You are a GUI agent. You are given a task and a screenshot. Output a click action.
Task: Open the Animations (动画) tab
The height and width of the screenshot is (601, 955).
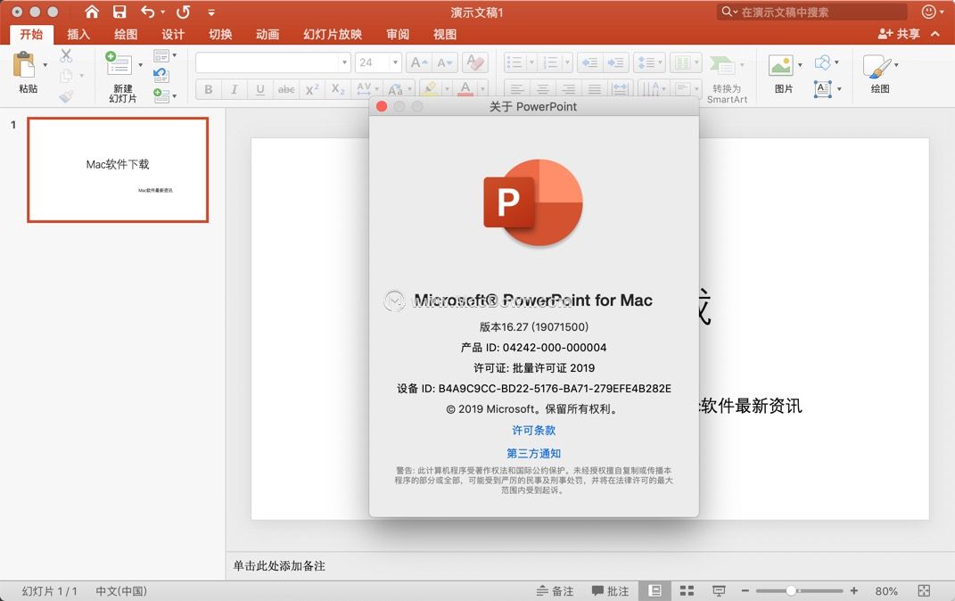(268, 34)
